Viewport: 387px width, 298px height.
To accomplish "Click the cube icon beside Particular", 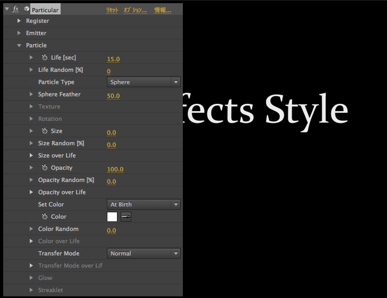I will [27, 9].
